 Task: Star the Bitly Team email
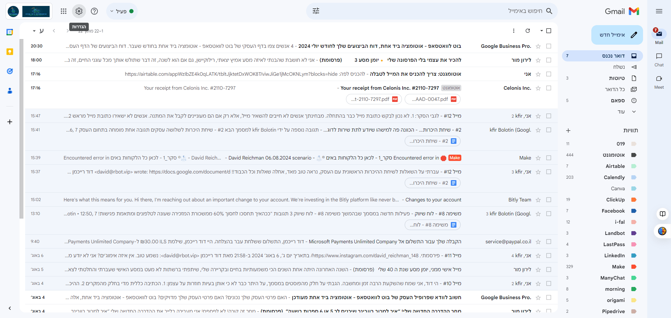538,200
